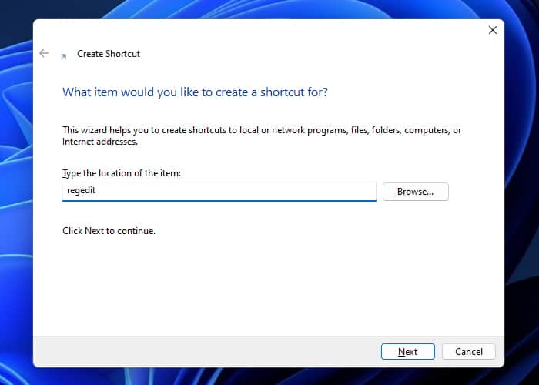Click the small shortcut icon beside the title
539x385 pixels.
(64, 56)
